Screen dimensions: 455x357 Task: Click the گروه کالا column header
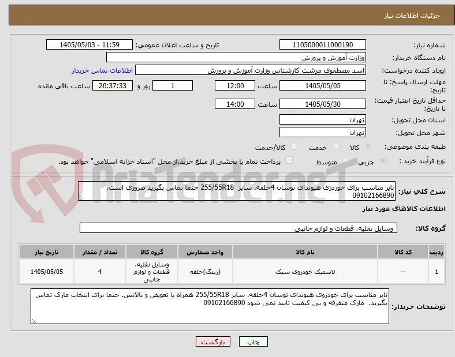pyautogui.click(x=151, y=252)
